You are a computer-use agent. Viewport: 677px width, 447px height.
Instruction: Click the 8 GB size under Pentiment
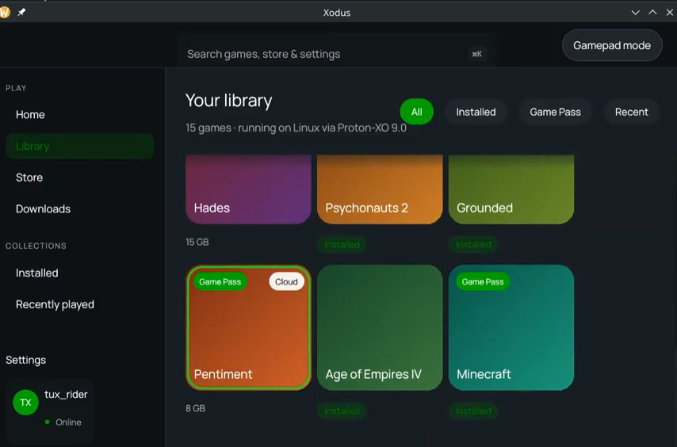(x=196, y=408)
